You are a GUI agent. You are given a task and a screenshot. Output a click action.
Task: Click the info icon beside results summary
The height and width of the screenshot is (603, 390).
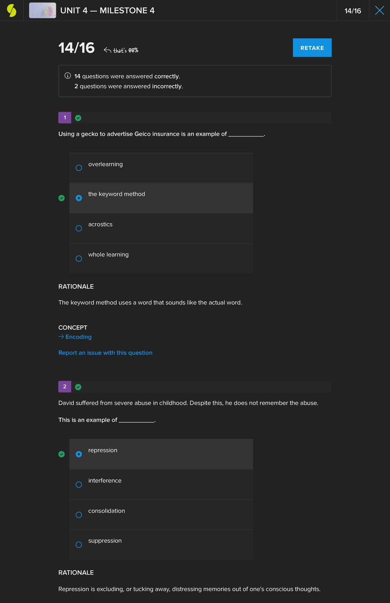coord(68,76)
